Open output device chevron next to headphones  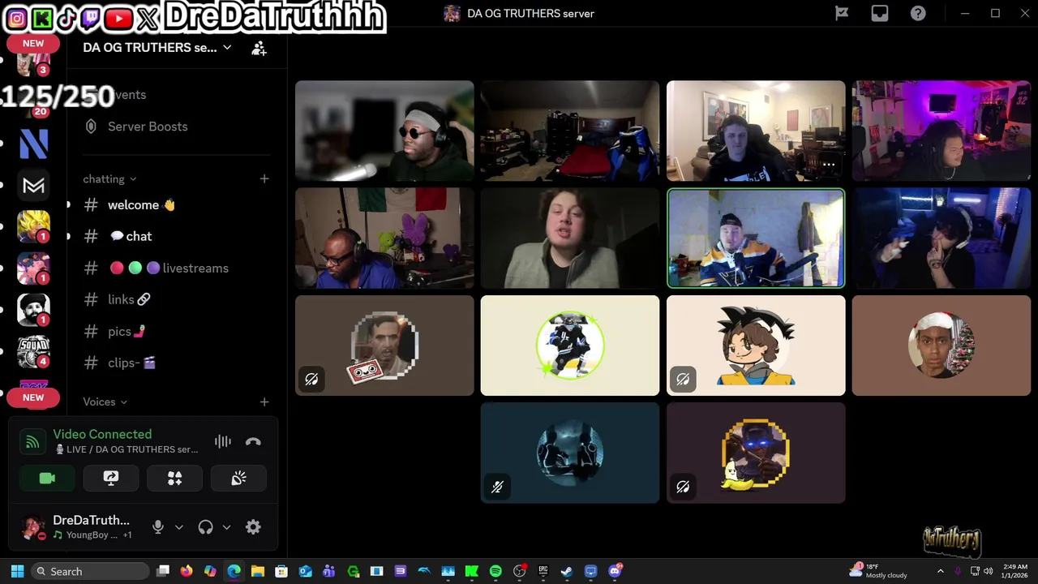(226, 527)
